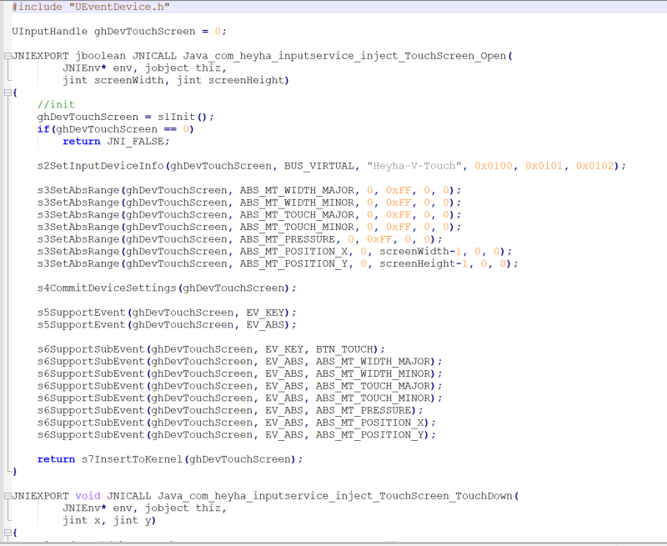Click the void keyword of TouchDown function
Viewport: 667px width, 546px height.
(88, 496)
